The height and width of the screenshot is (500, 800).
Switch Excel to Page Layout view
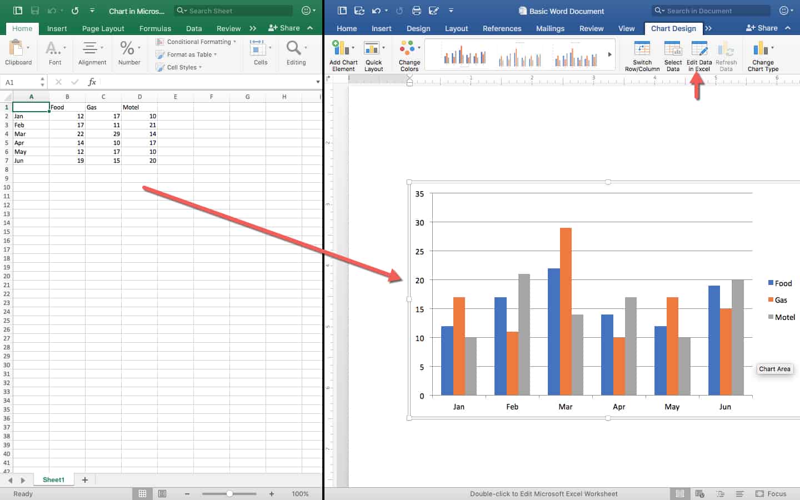pyautogui.click(x=162, y=493)
